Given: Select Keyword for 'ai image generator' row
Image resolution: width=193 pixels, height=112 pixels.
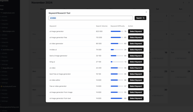Looking at the screenshot, I should pyautogui.click(x=136, y=31).
